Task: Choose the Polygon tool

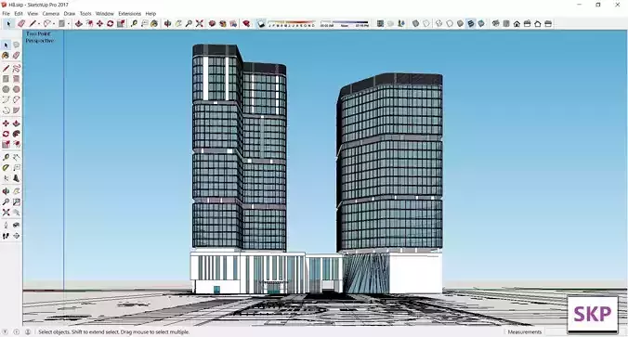Action: 16,89
